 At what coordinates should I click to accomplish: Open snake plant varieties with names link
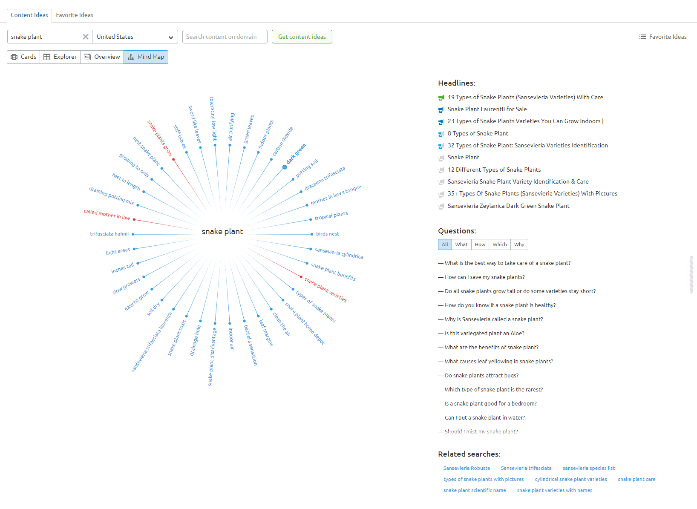click(555, 490)
